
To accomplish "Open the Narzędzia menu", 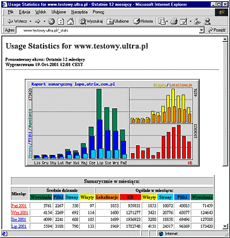I will [79, 12].
